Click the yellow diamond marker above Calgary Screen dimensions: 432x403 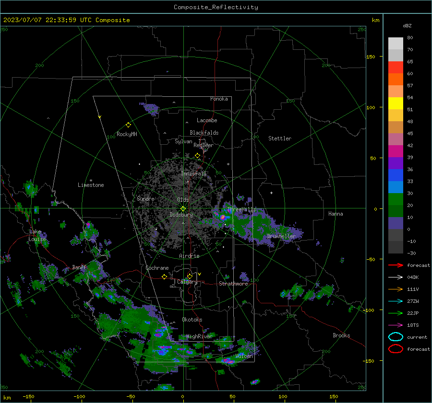[190, 276]
